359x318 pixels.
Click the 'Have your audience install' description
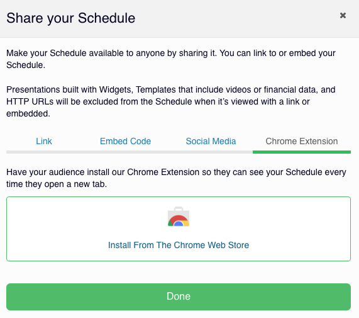(176, 178)
